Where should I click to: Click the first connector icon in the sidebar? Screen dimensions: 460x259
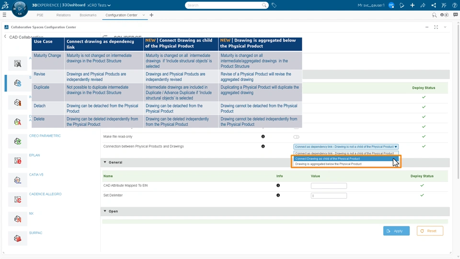pyautogui.click(x=18, y=64)
